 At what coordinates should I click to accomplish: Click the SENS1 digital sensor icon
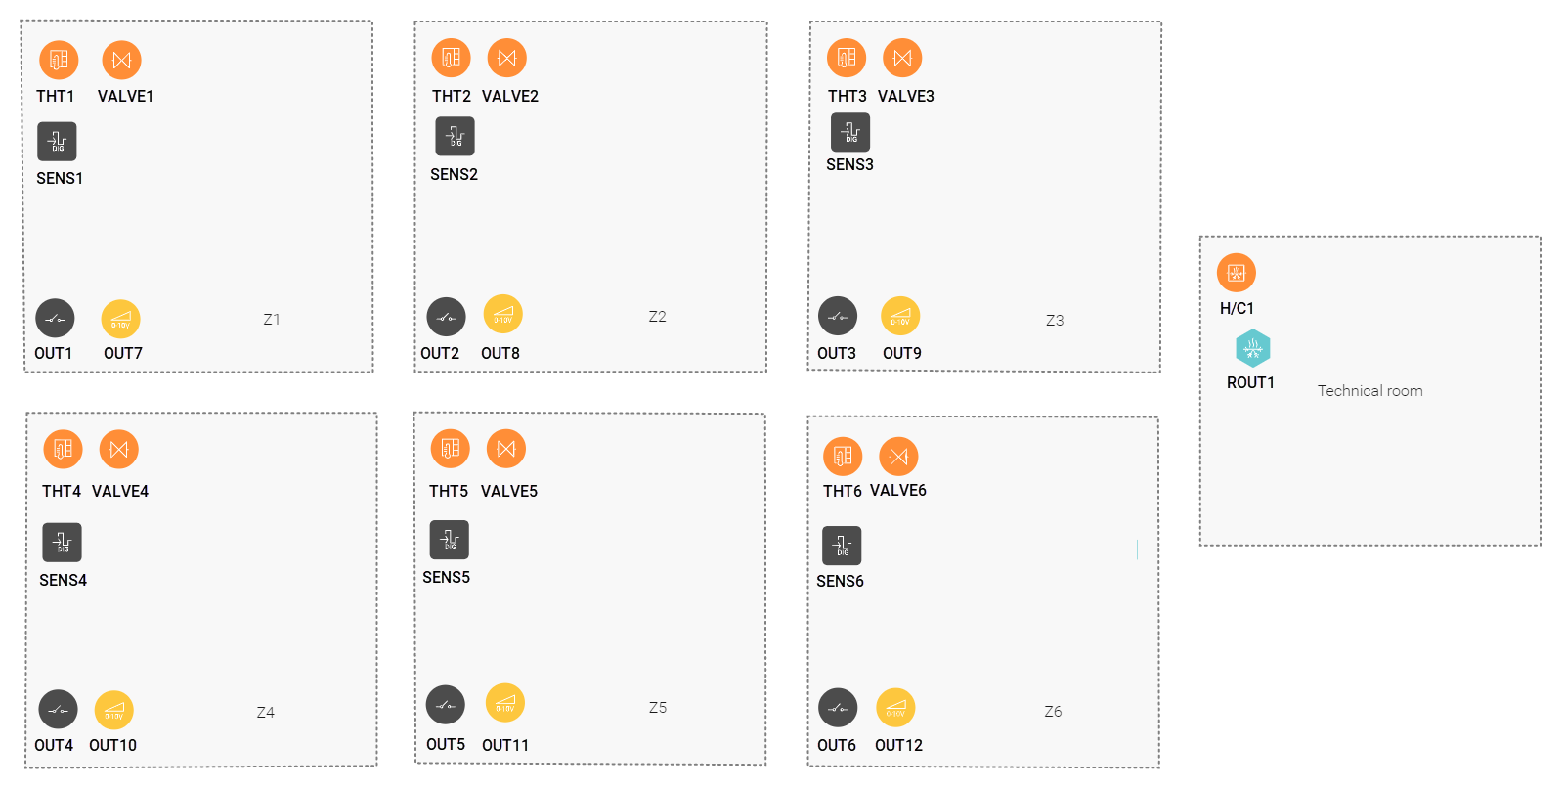[57, 142]
